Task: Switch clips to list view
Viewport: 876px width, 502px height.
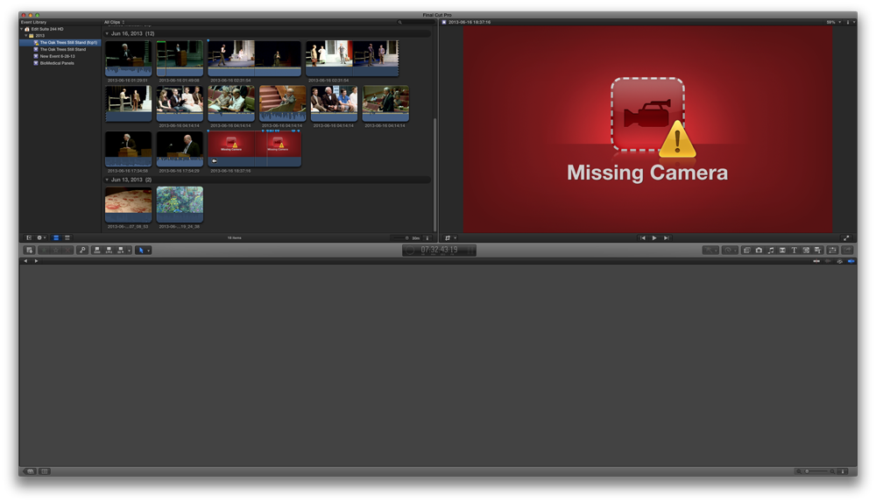Action: pyautogui.click(x=67, y=237)
